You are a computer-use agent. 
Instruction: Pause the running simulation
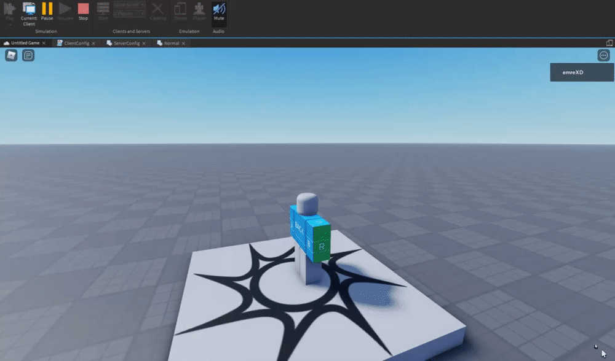[x=47, y=11]
